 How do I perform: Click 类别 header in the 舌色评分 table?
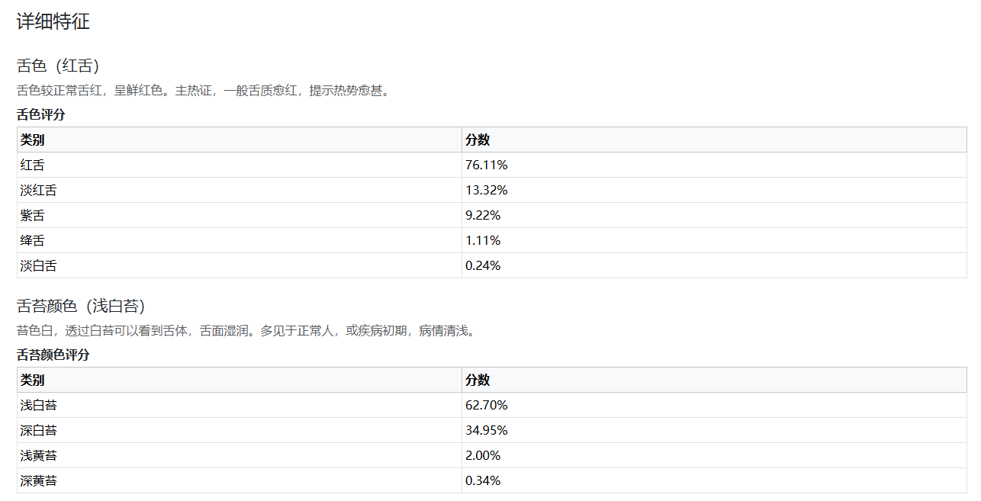coord(240,140)
